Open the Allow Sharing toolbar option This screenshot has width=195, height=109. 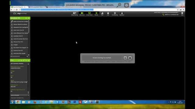[x=74, y=14]
